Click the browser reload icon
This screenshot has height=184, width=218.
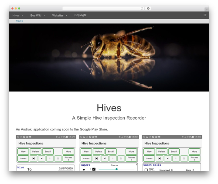point(142,8)
